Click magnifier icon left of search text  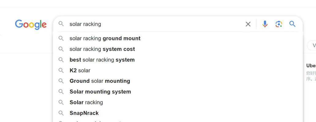tap(61, 24)
